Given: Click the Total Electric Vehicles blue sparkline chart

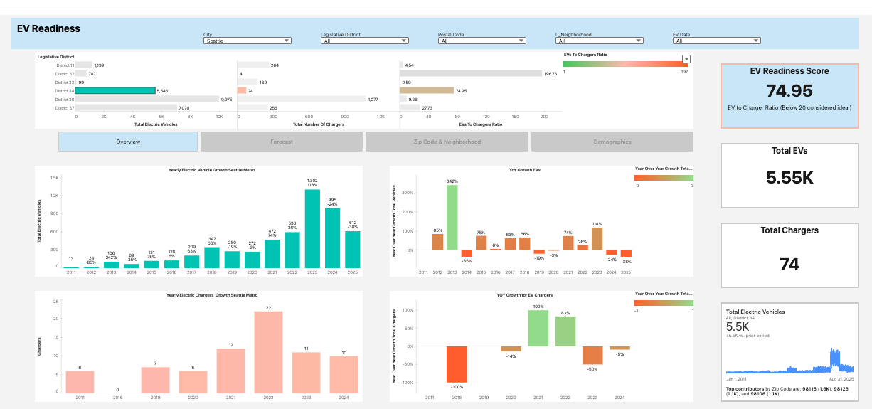Looking at the screenshot, I should click(789, 360).
